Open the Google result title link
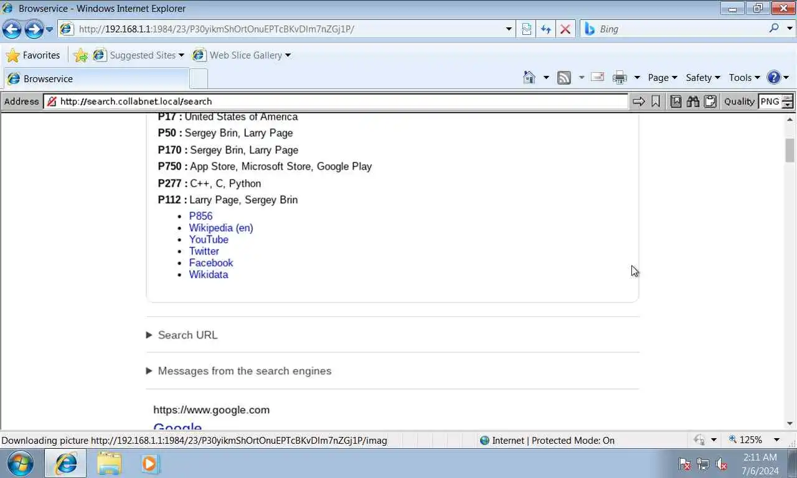797x478 pixels. tap(177, 425)
